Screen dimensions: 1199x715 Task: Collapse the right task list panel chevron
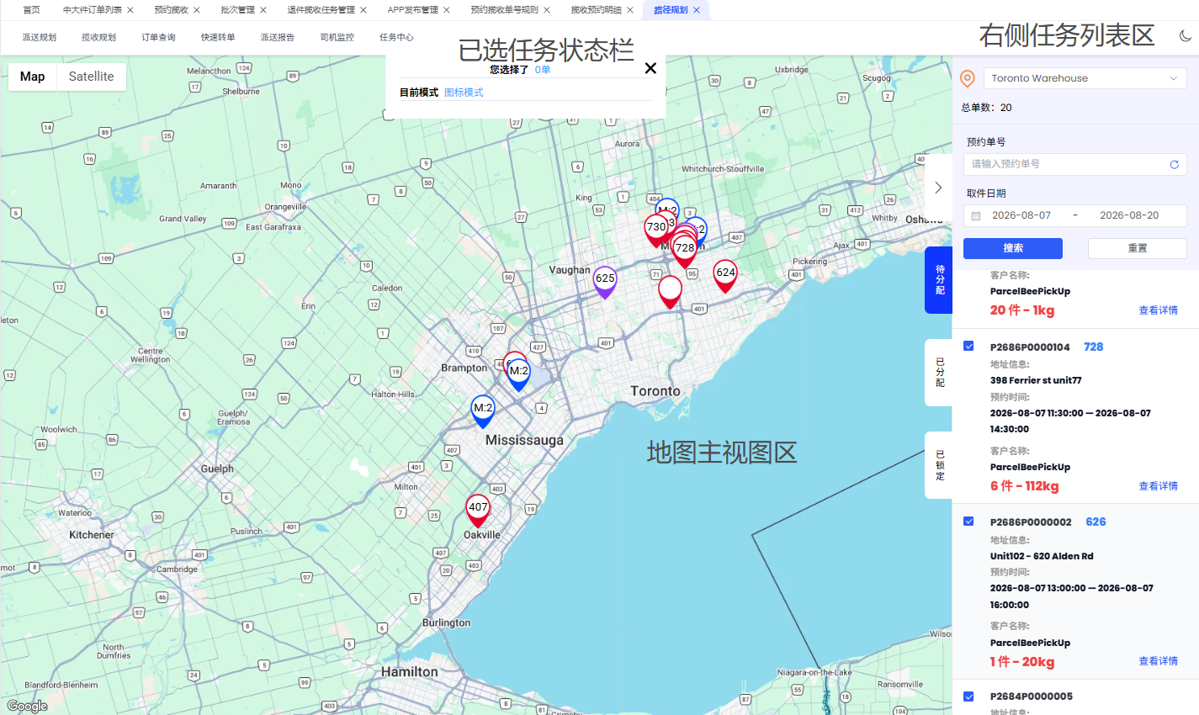coord(938,188)
